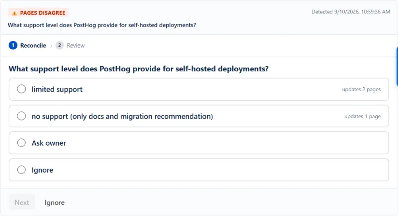Click the 'updates 2 pages' label
Image resolution: width=398 pixels, height=216 pixels.
361,89
